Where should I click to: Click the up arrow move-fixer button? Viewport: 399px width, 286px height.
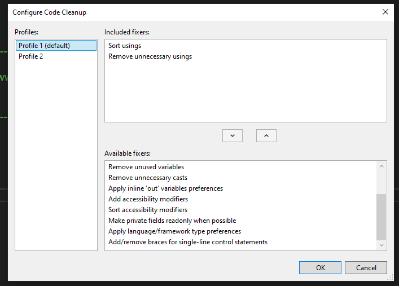tap(266, 135)
